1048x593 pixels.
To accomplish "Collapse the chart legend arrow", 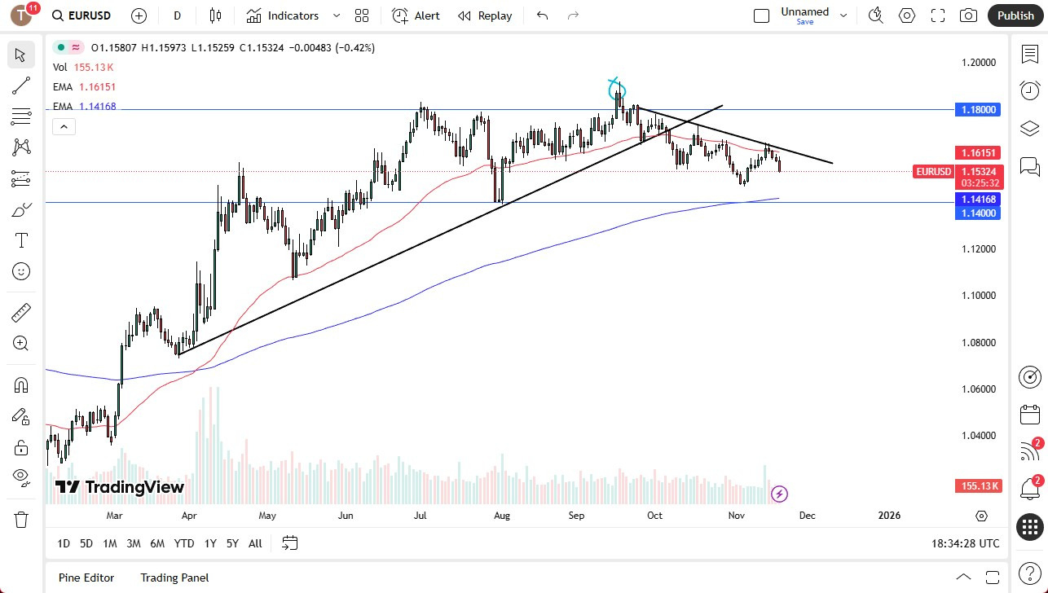I will [x=64, y=126].
